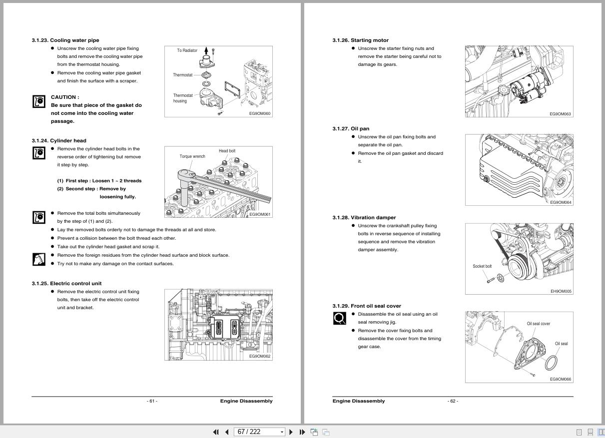Click heading '3.1.25. Electric control unit'
The height and width of the screenshot is (438, 605).
pyautogui.click(x=66, y=283)
